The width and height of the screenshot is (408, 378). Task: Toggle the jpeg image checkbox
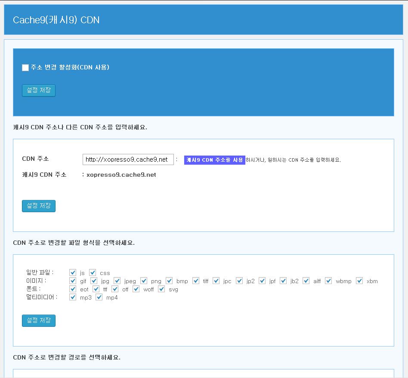click(x=117, y=281)
